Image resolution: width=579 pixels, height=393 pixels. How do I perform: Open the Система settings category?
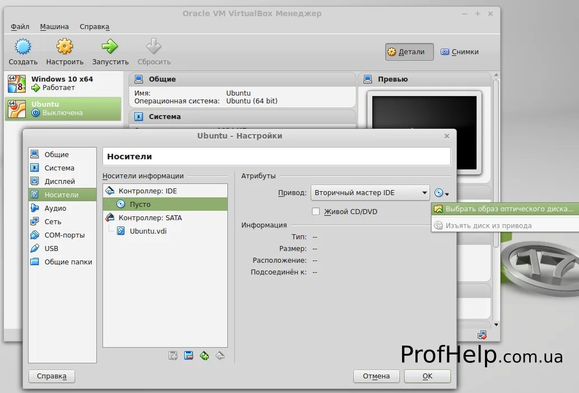(62, 168)
